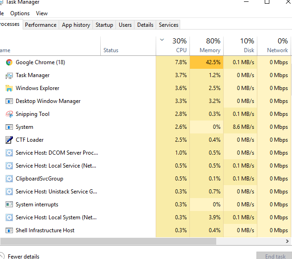Sort by the Network column header
This screenshot has height=259, width=292.
tap(274, 46)
